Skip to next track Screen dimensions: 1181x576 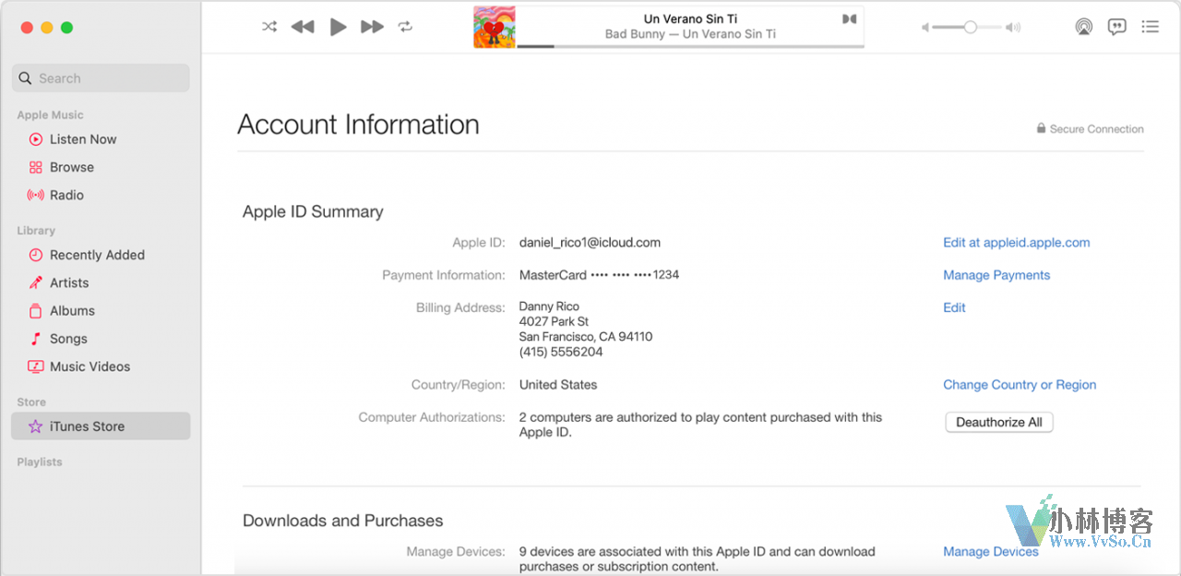click(372, 27)
